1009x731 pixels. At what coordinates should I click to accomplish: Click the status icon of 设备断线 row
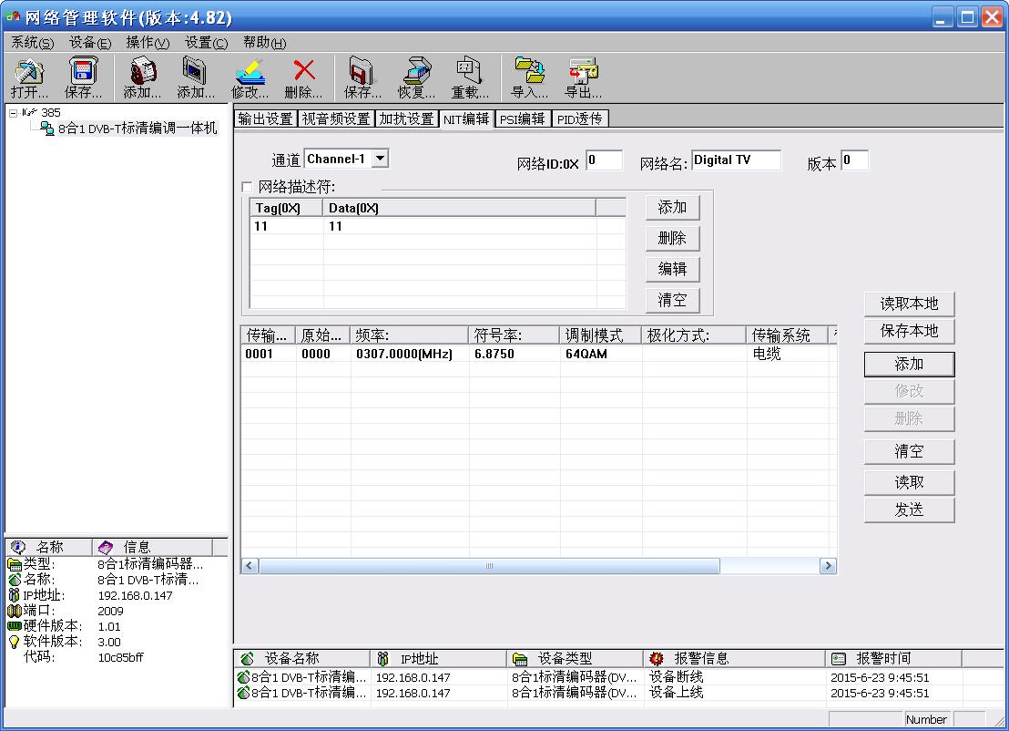[x=243, y=677]
